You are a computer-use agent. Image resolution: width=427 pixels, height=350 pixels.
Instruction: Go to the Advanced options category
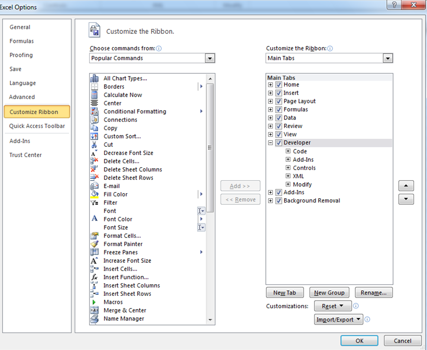(x=22, y=97)
